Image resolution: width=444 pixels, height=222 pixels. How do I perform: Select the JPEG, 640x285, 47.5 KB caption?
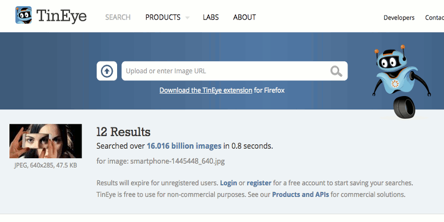46,165
